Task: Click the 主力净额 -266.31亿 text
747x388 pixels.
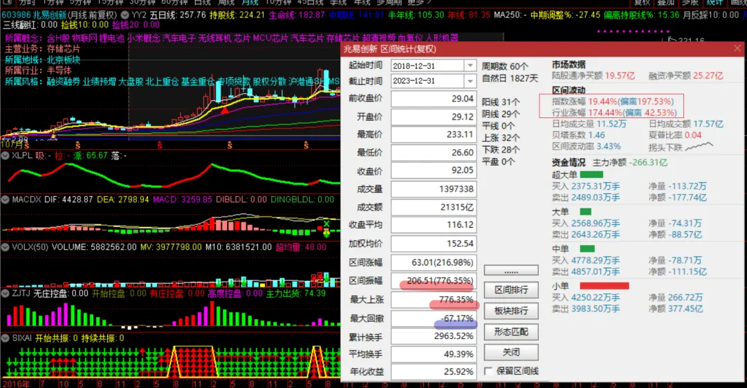Action: tap(630, 163)
